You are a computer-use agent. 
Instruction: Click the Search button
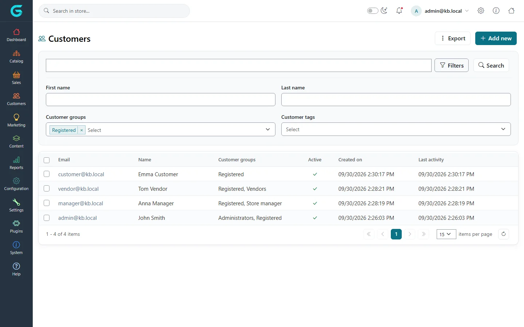[x=491, y=65]
